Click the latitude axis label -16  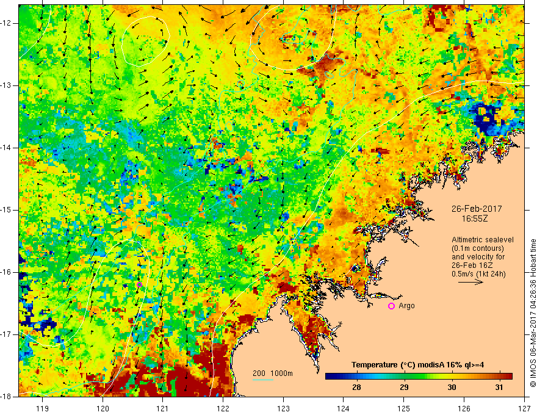click(7, 272)
